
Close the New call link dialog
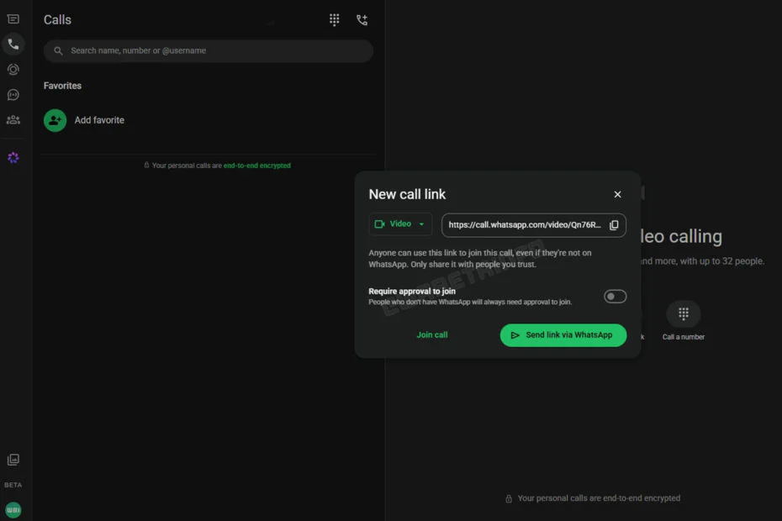pyautogui.click(x=617, y=194)
